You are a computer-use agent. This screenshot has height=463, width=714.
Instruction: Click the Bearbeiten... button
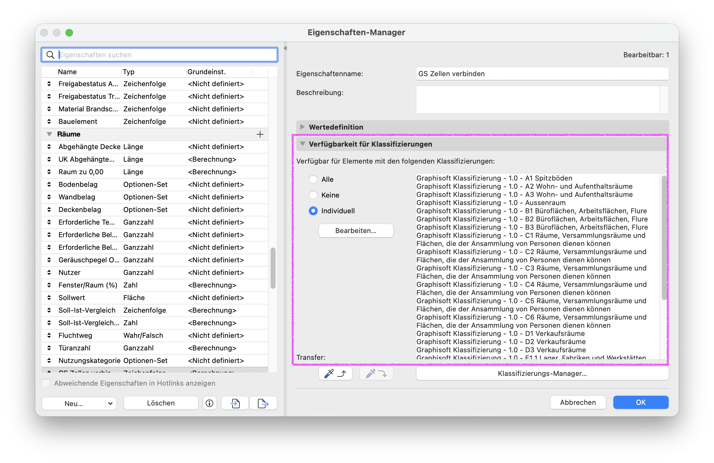point(356,231)
